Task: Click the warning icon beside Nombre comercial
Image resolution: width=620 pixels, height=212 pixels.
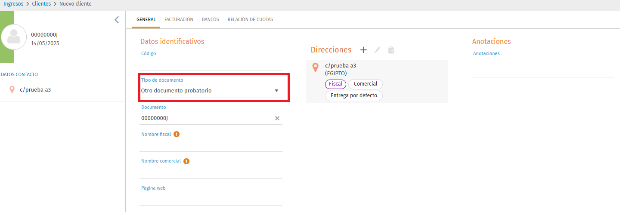Action: 186,161
